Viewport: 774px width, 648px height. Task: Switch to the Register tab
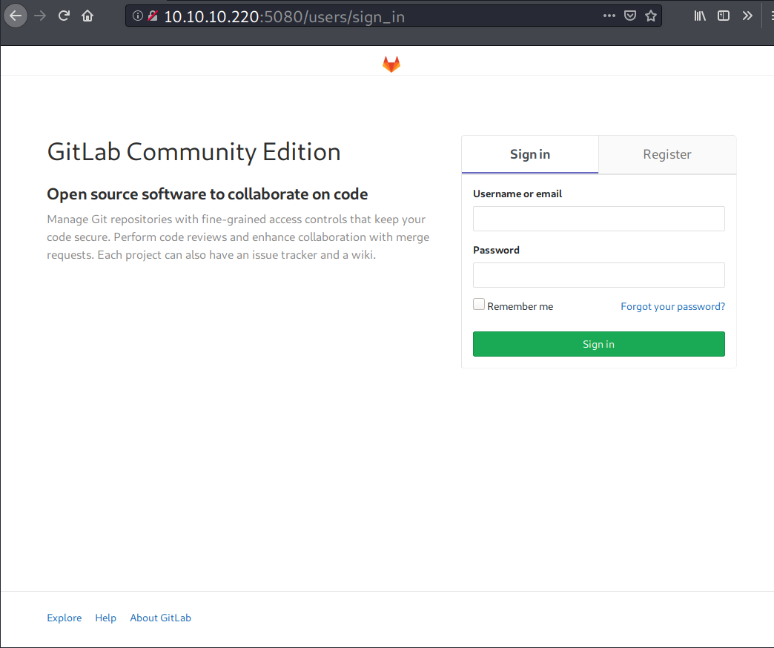[666, 154]
